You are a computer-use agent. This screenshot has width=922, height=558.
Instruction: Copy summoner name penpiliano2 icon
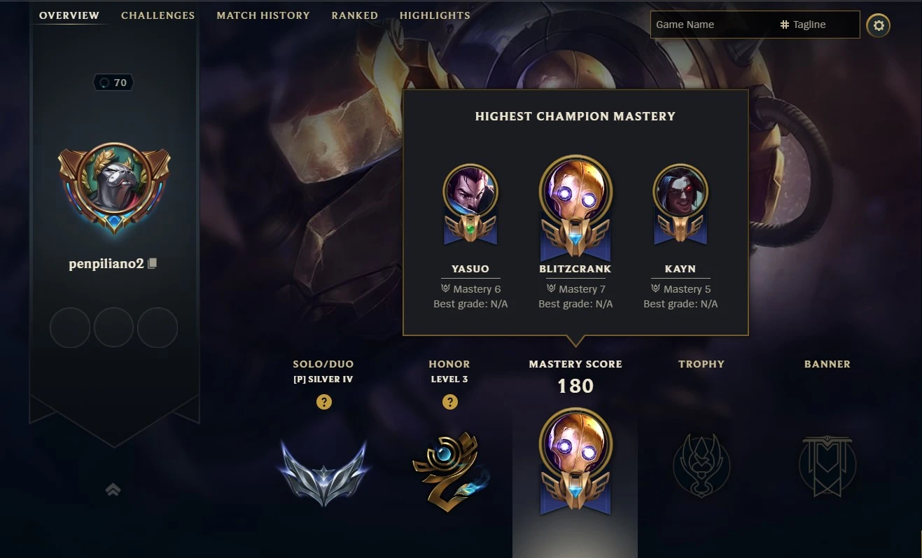click(153, 263)
